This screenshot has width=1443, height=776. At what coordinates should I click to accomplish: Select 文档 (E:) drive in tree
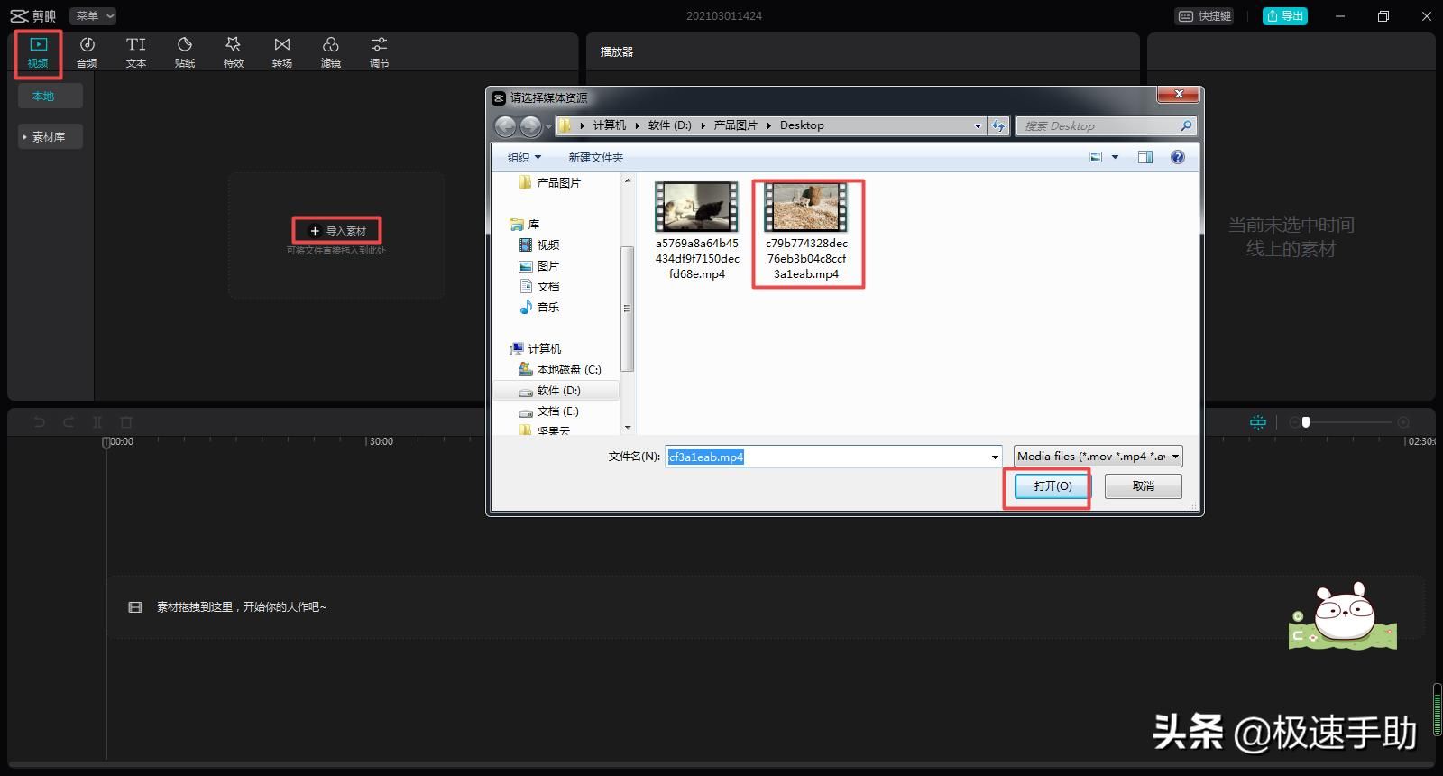[x=549, y=411]
